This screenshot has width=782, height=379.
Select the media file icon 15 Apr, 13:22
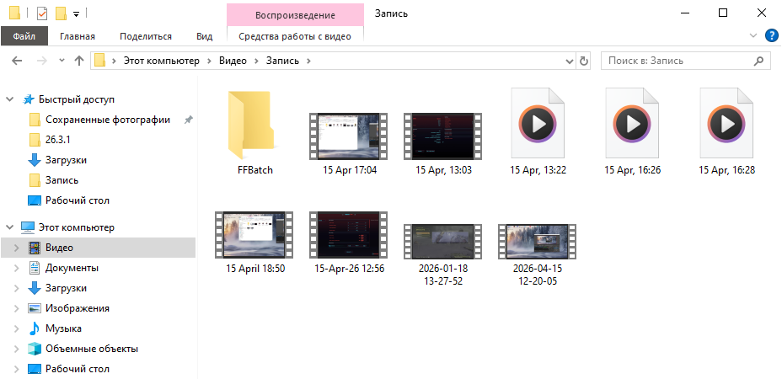point(538,123)
